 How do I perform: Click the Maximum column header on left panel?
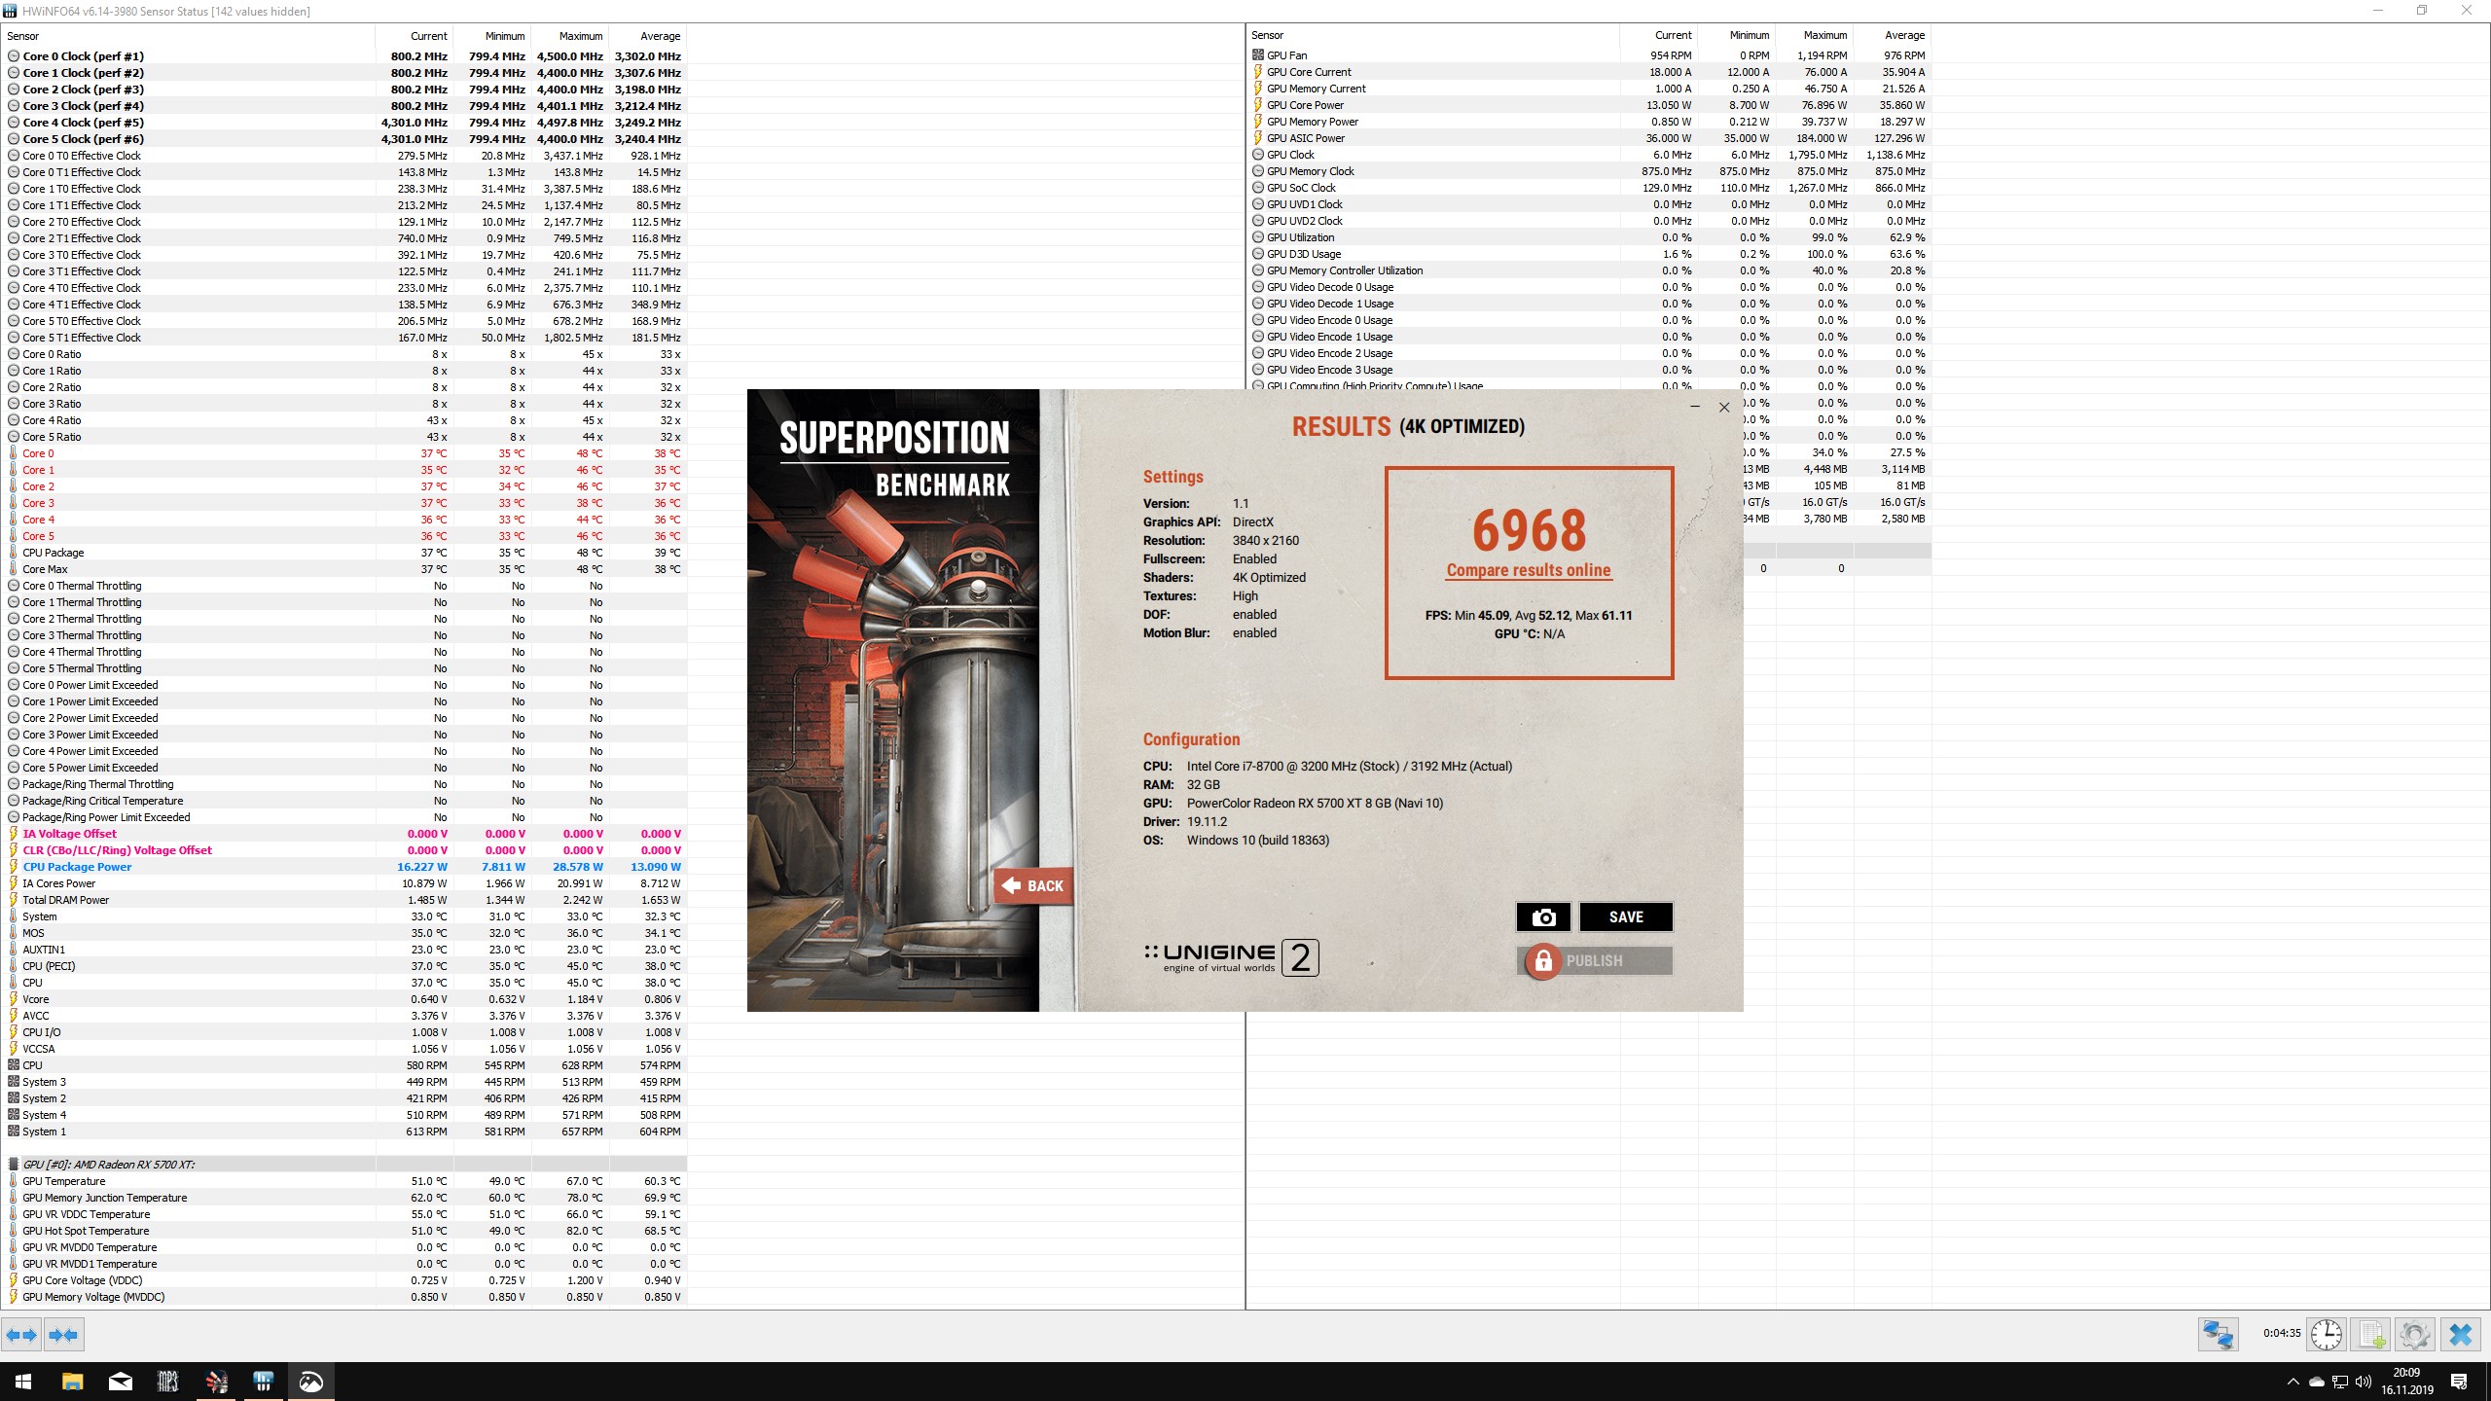(581, 36)
